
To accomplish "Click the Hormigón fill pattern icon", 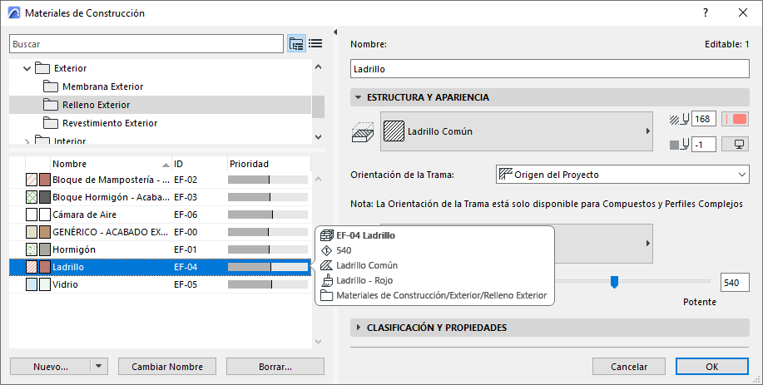I will click(x=32, y=249).
